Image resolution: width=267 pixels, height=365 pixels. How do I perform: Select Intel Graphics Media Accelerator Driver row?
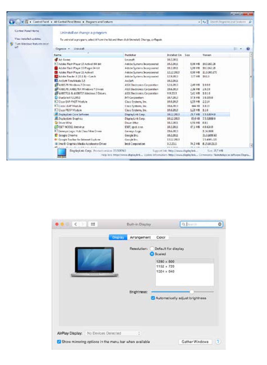coord(142,144)
